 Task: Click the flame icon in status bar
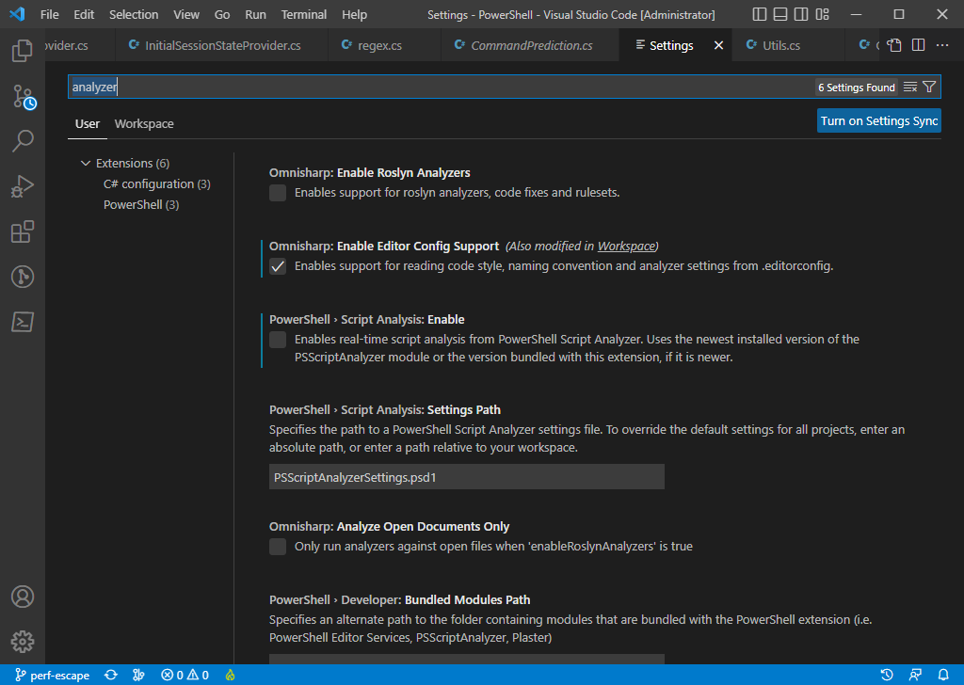point(230,675)
